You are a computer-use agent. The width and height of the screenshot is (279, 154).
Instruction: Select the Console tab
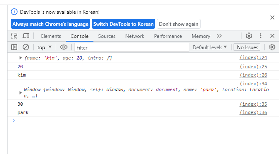coord(80,36)
